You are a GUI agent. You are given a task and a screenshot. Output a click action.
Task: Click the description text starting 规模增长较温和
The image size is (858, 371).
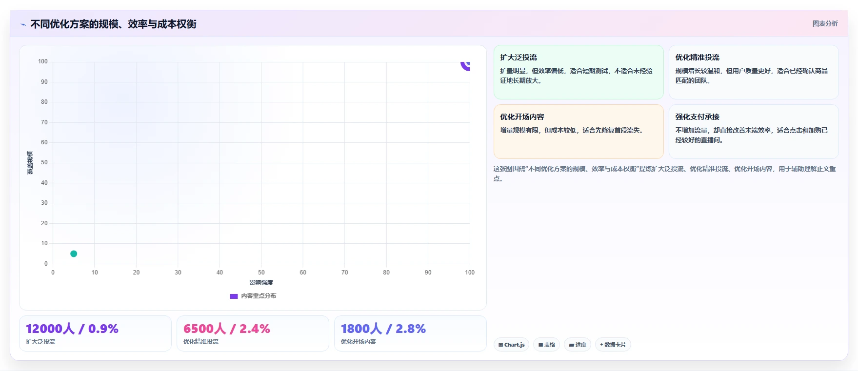coord(752,76)
